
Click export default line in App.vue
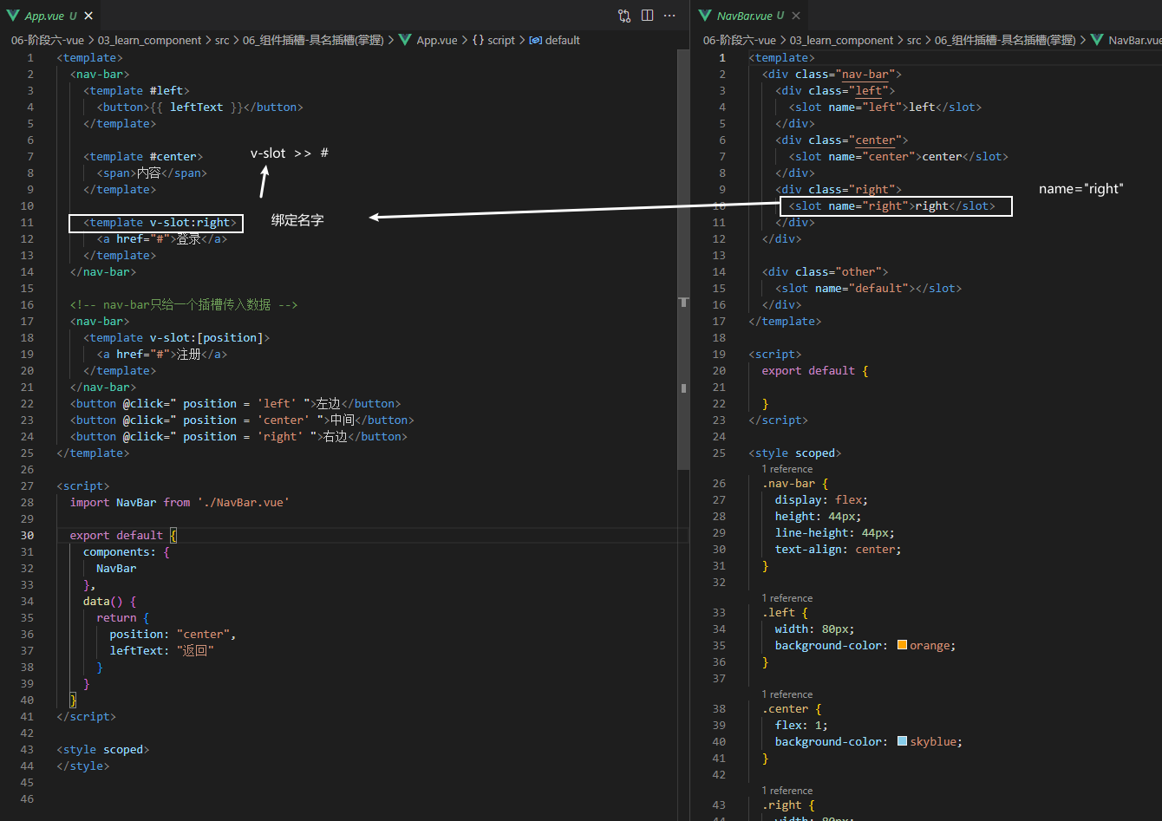123,535
